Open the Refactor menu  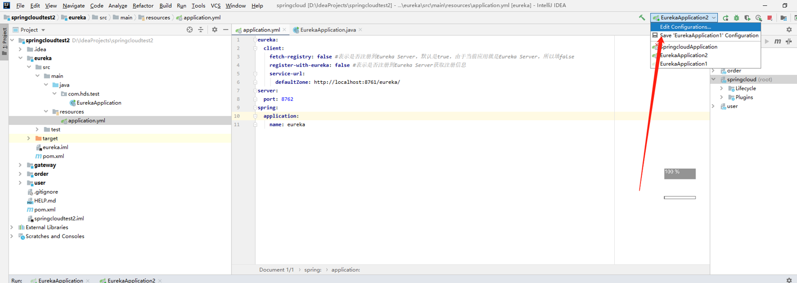143,6
